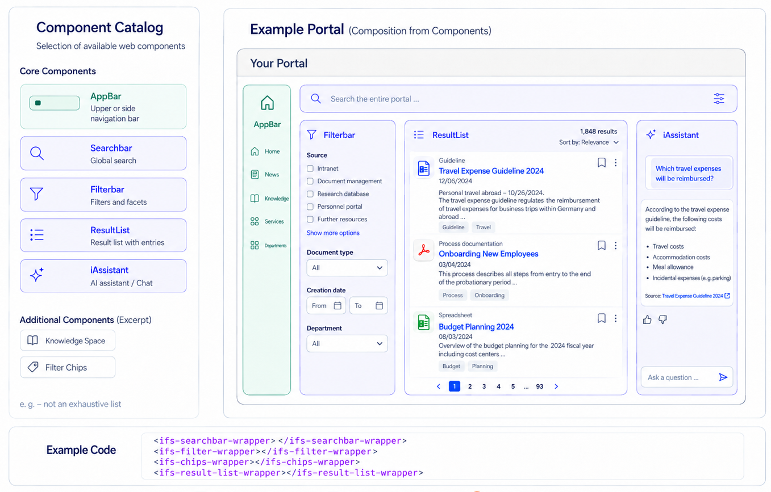Click the home icon atop the AppBar
The height and width of the screenshot is (492, 771).
coord(267,103)
